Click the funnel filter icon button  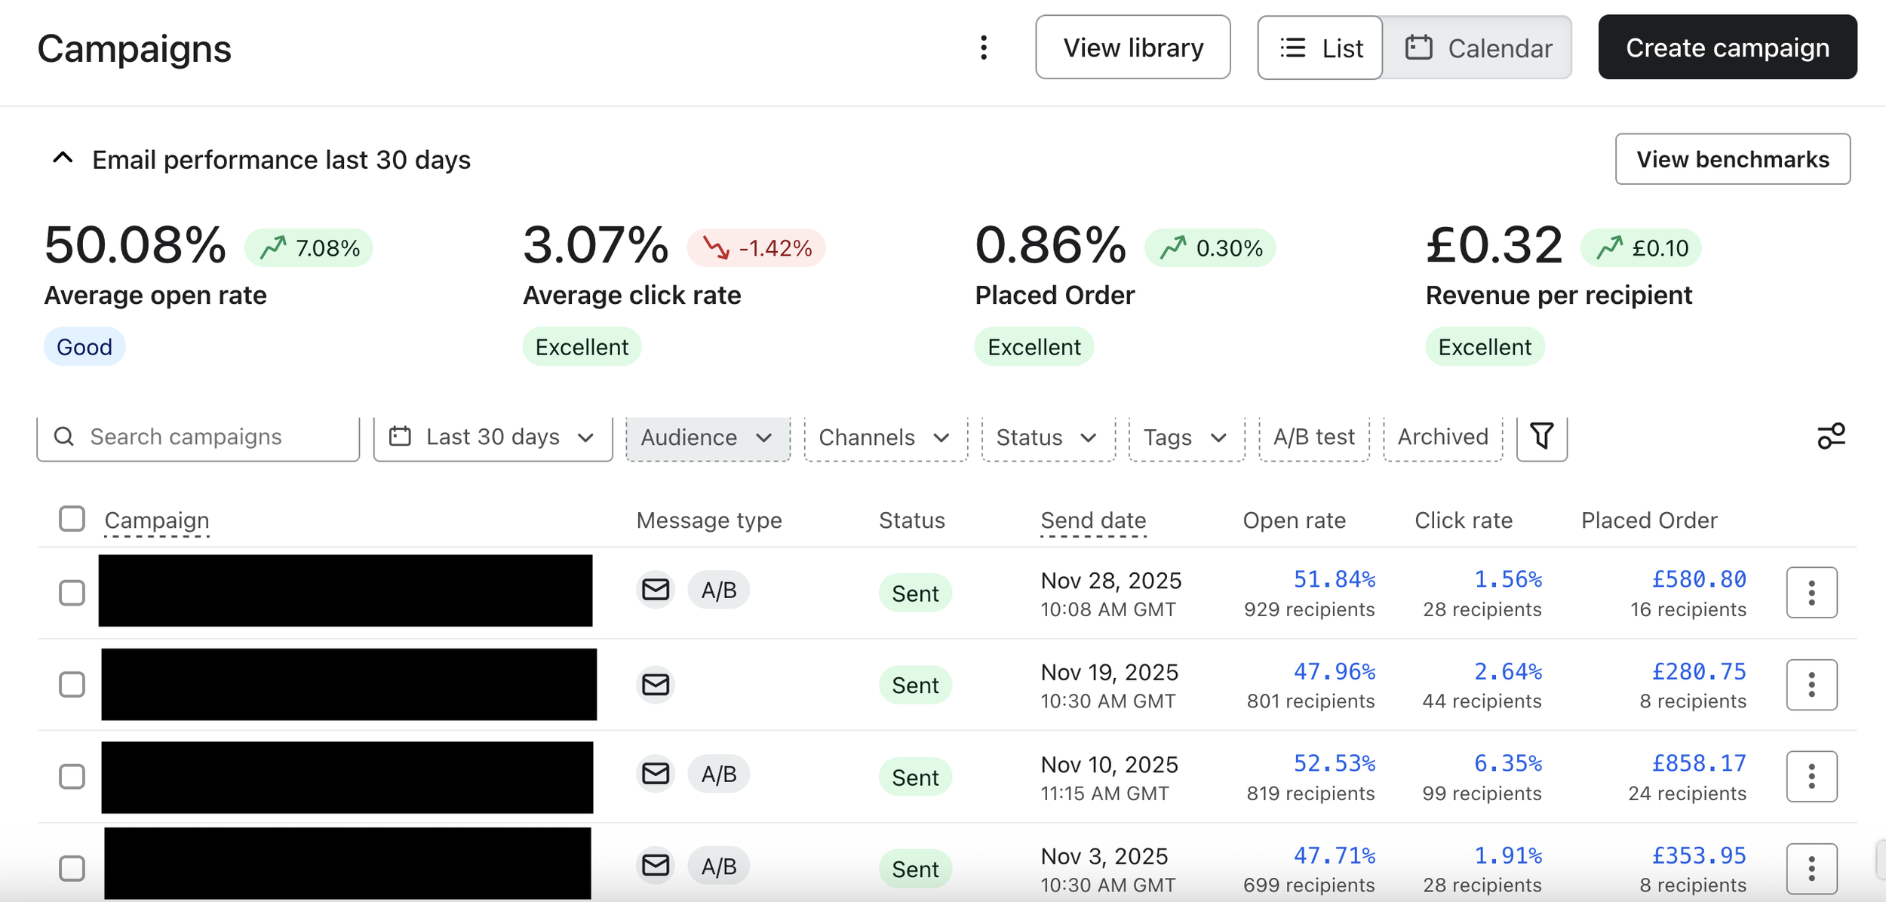[1541, 437]
